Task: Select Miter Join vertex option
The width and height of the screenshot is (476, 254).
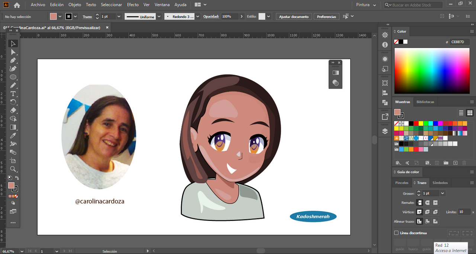Action: (x=419, y=212)
